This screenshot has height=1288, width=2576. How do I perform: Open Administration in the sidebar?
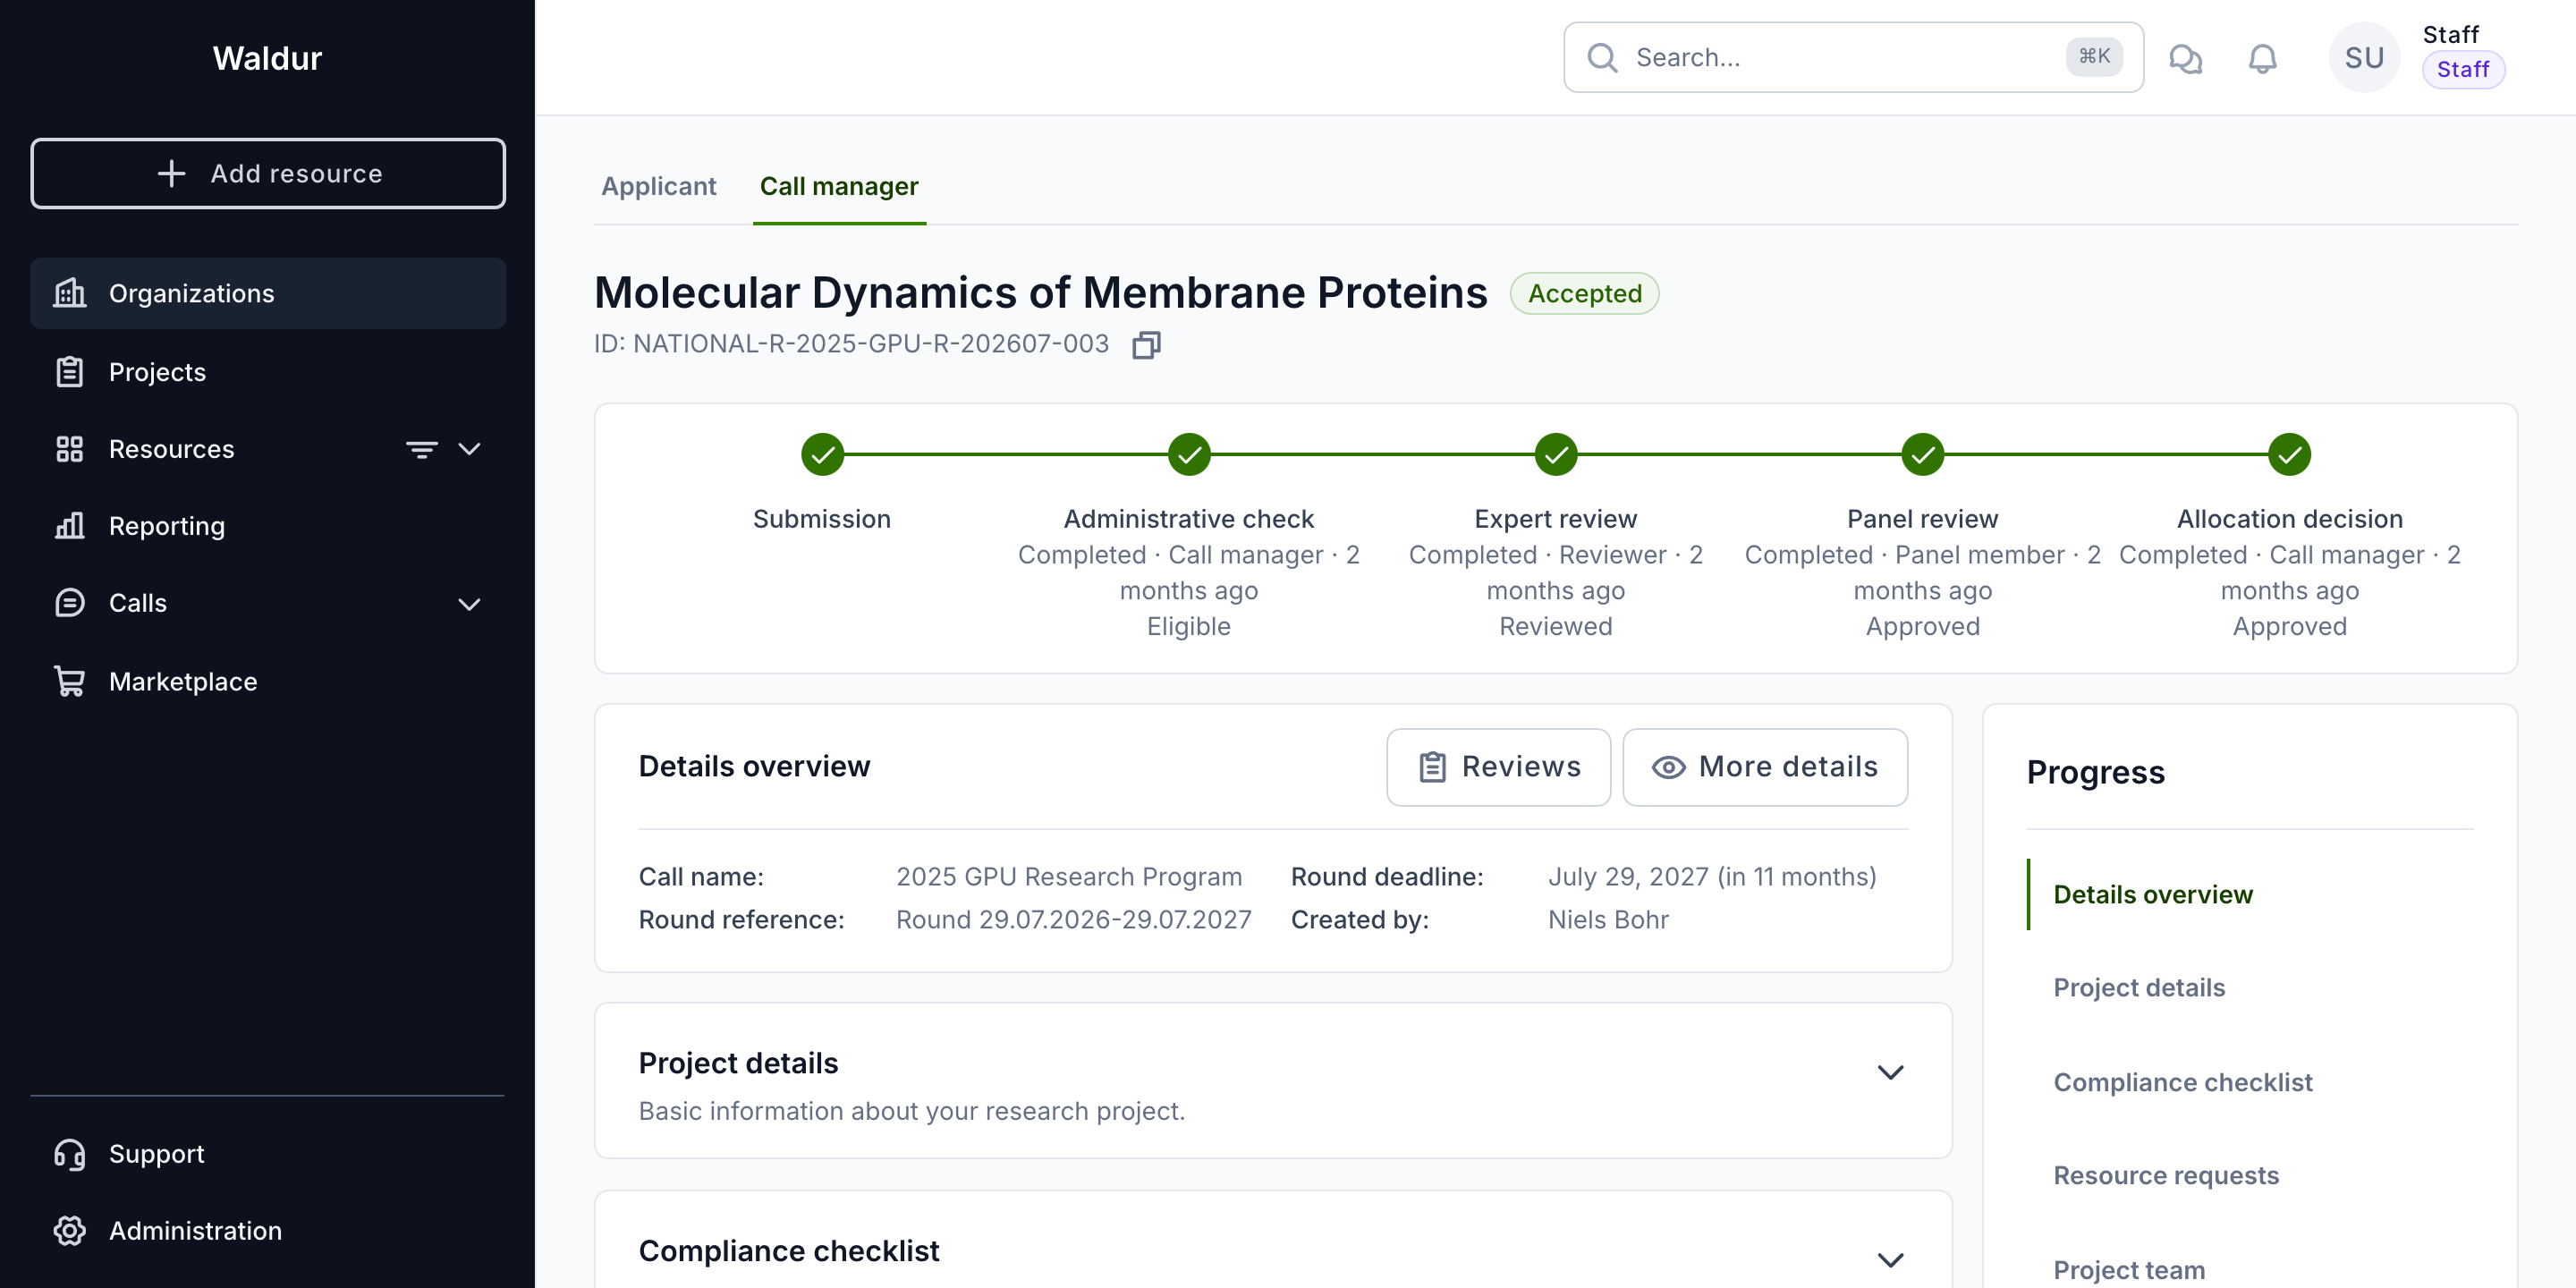pos(268,1231)
